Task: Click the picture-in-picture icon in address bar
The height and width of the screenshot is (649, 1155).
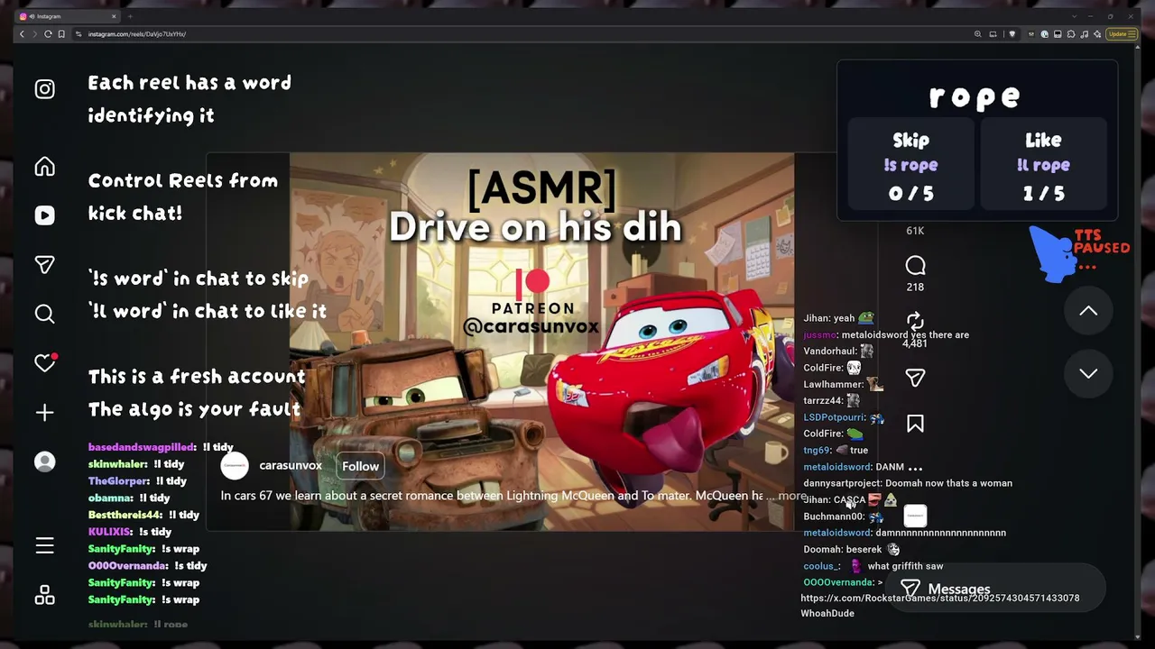Action: (x=993, y=34)
